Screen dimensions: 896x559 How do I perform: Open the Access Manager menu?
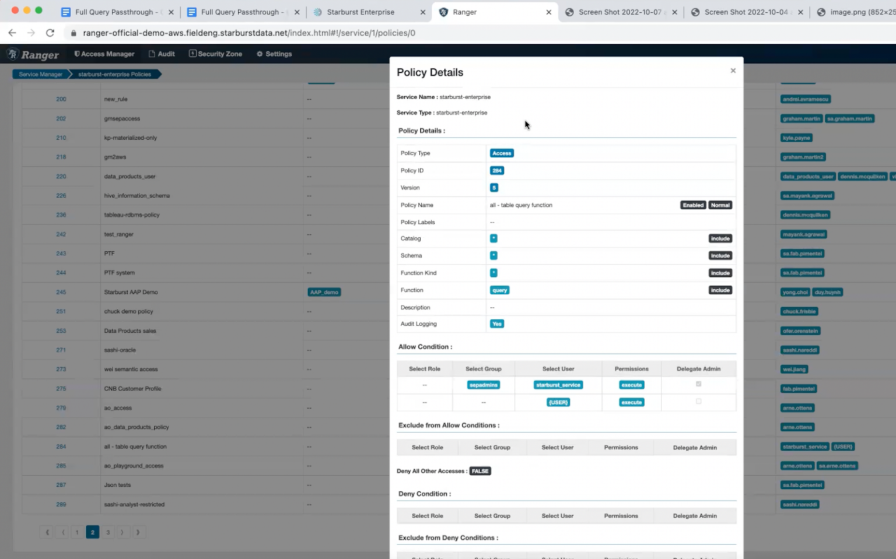point(104,54)
